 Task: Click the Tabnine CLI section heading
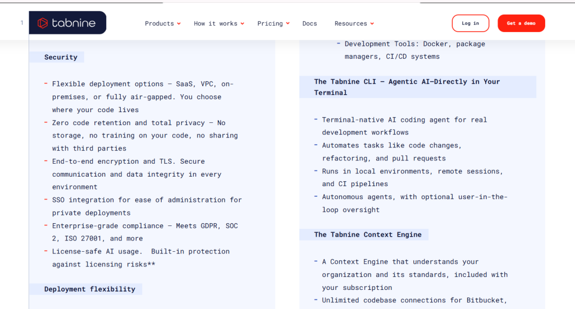click(407, 87)
